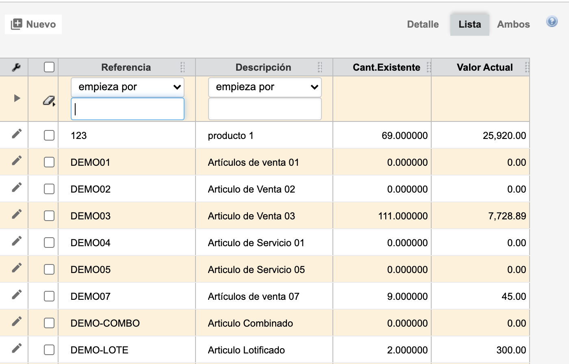Open the Referencia filter operator dropdown
The width and height of the screenshot is (569, 364).
point(128,87)
